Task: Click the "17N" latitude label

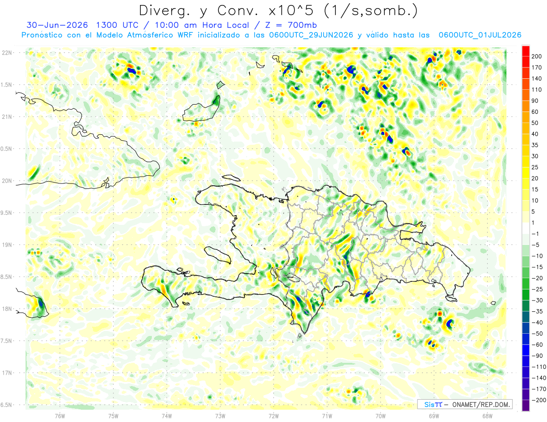Action: 8,373
